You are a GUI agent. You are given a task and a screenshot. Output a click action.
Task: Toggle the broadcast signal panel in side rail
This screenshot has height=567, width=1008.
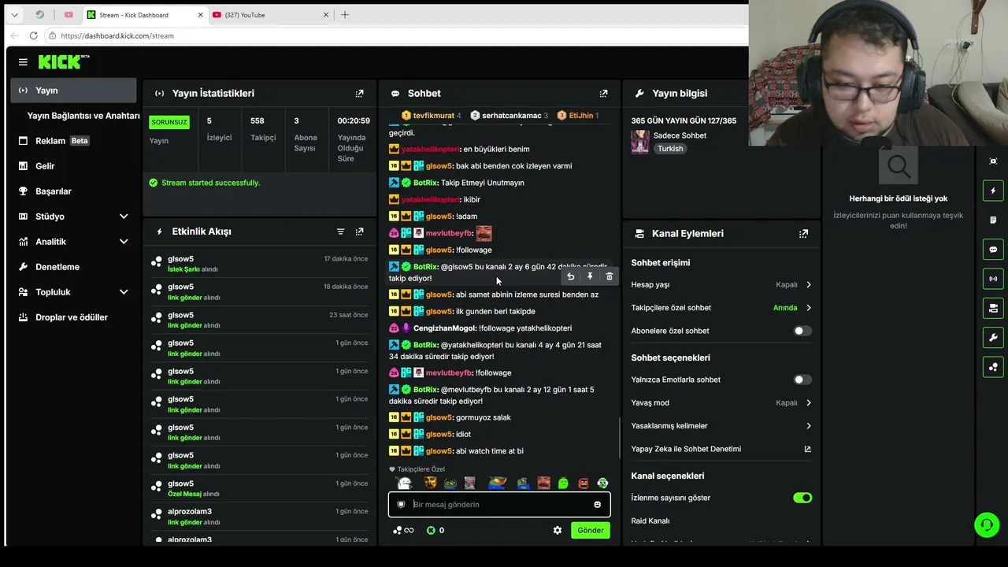[993, 279]
